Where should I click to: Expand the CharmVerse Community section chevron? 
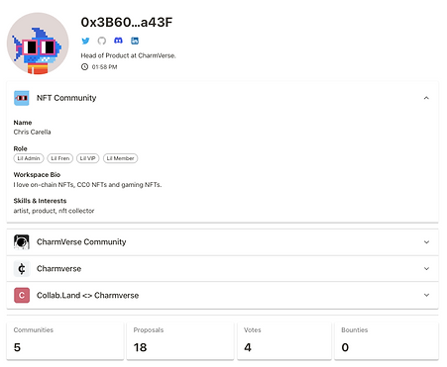click(426, 242)
